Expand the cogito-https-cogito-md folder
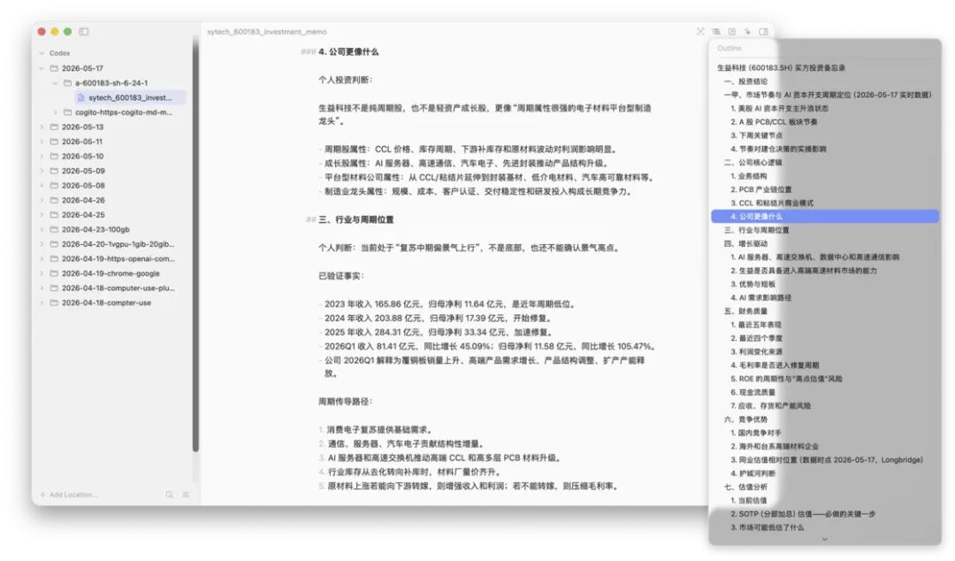Viewport: 955px width, 561px height. pos(55,112)
